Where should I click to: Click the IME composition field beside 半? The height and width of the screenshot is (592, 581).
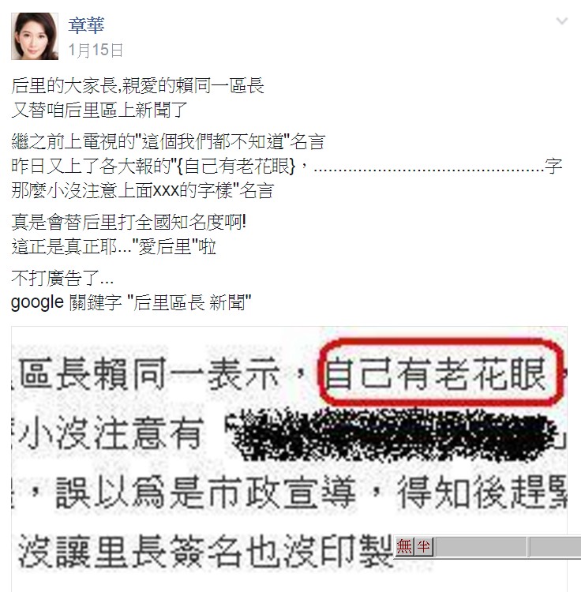tap(480, 546)
